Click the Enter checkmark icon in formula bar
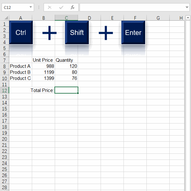Viewport: 191px width, 191px height. coord(61,7)
